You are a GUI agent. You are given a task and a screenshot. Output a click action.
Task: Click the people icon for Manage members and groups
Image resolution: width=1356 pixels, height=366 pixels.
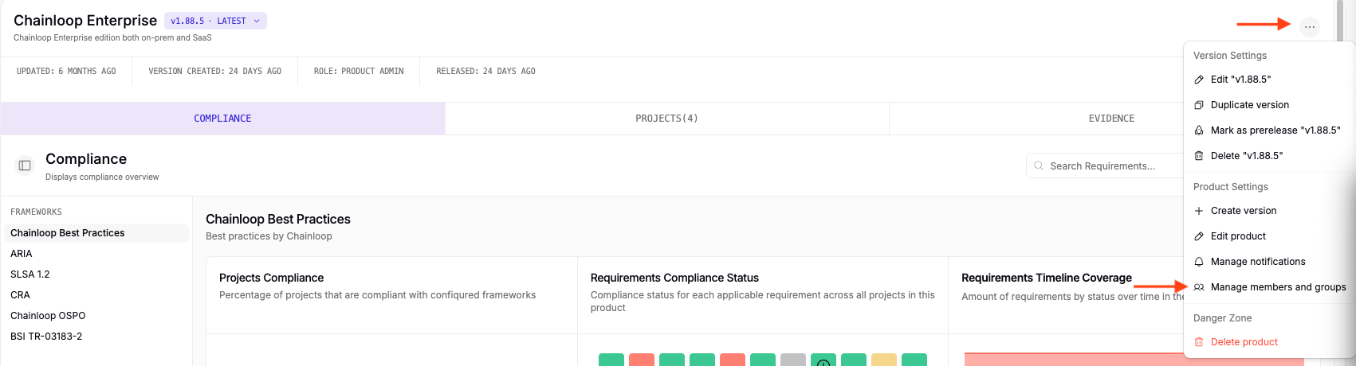[1199, 287]
